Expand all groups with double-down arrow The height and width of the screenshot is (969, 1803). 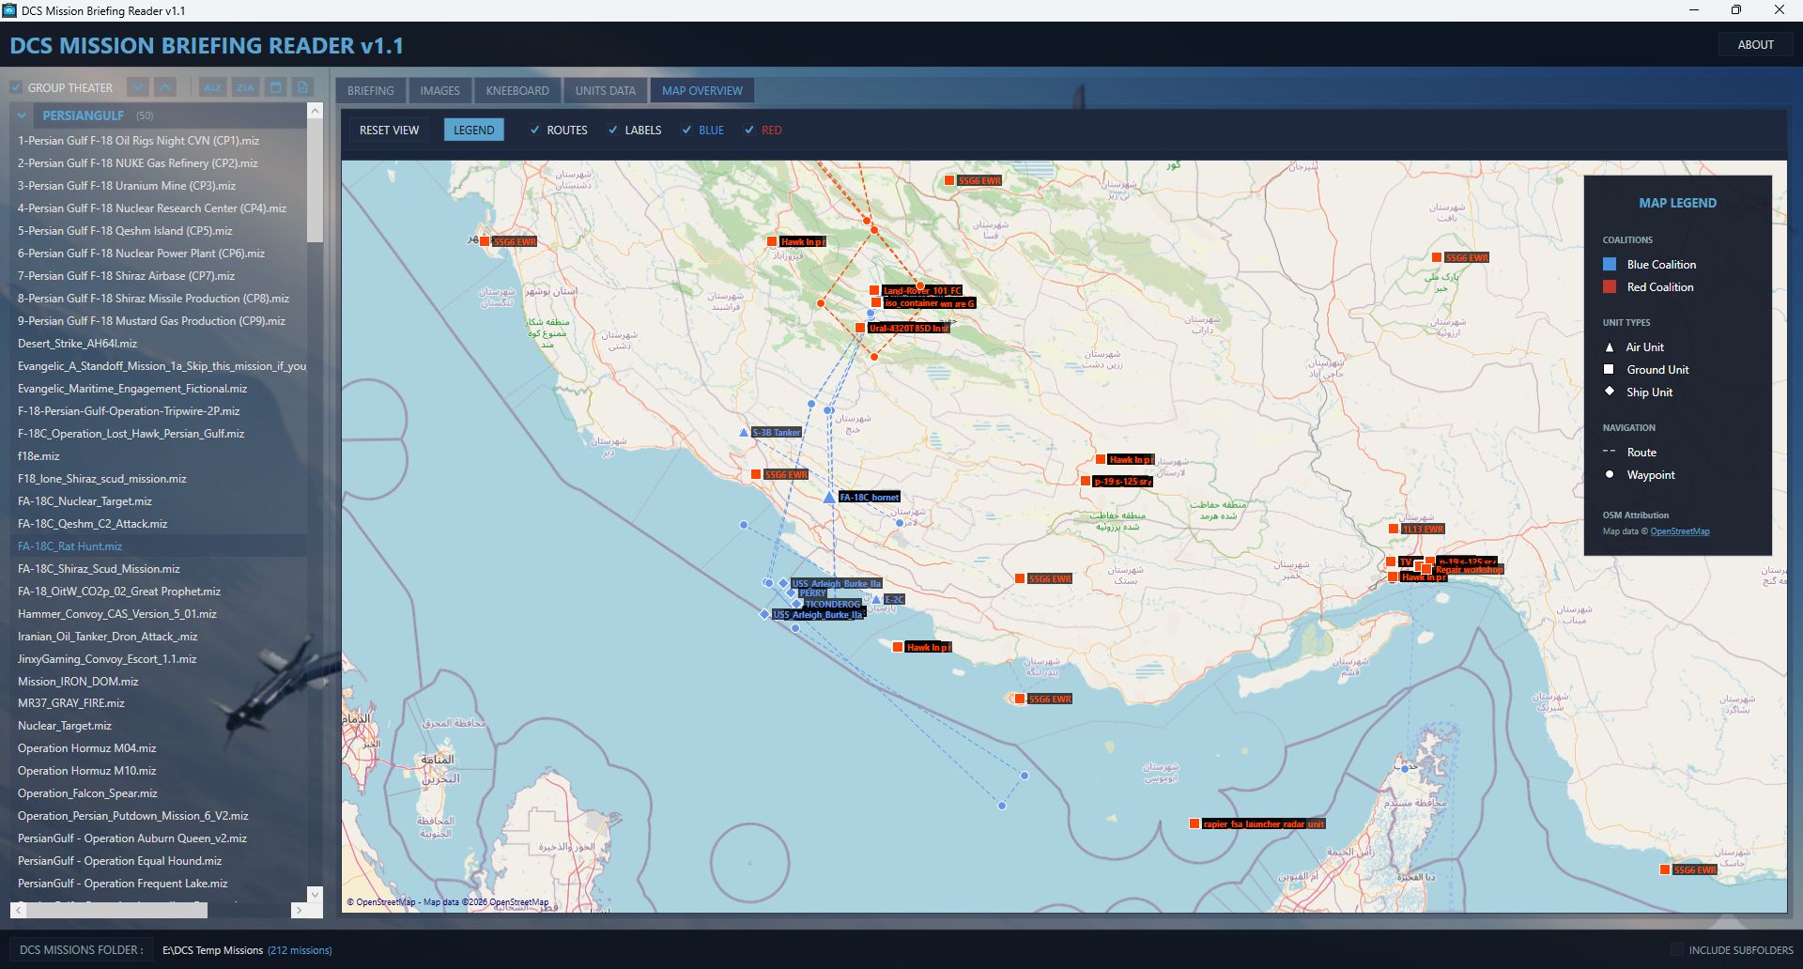click(x=138, y=87)
